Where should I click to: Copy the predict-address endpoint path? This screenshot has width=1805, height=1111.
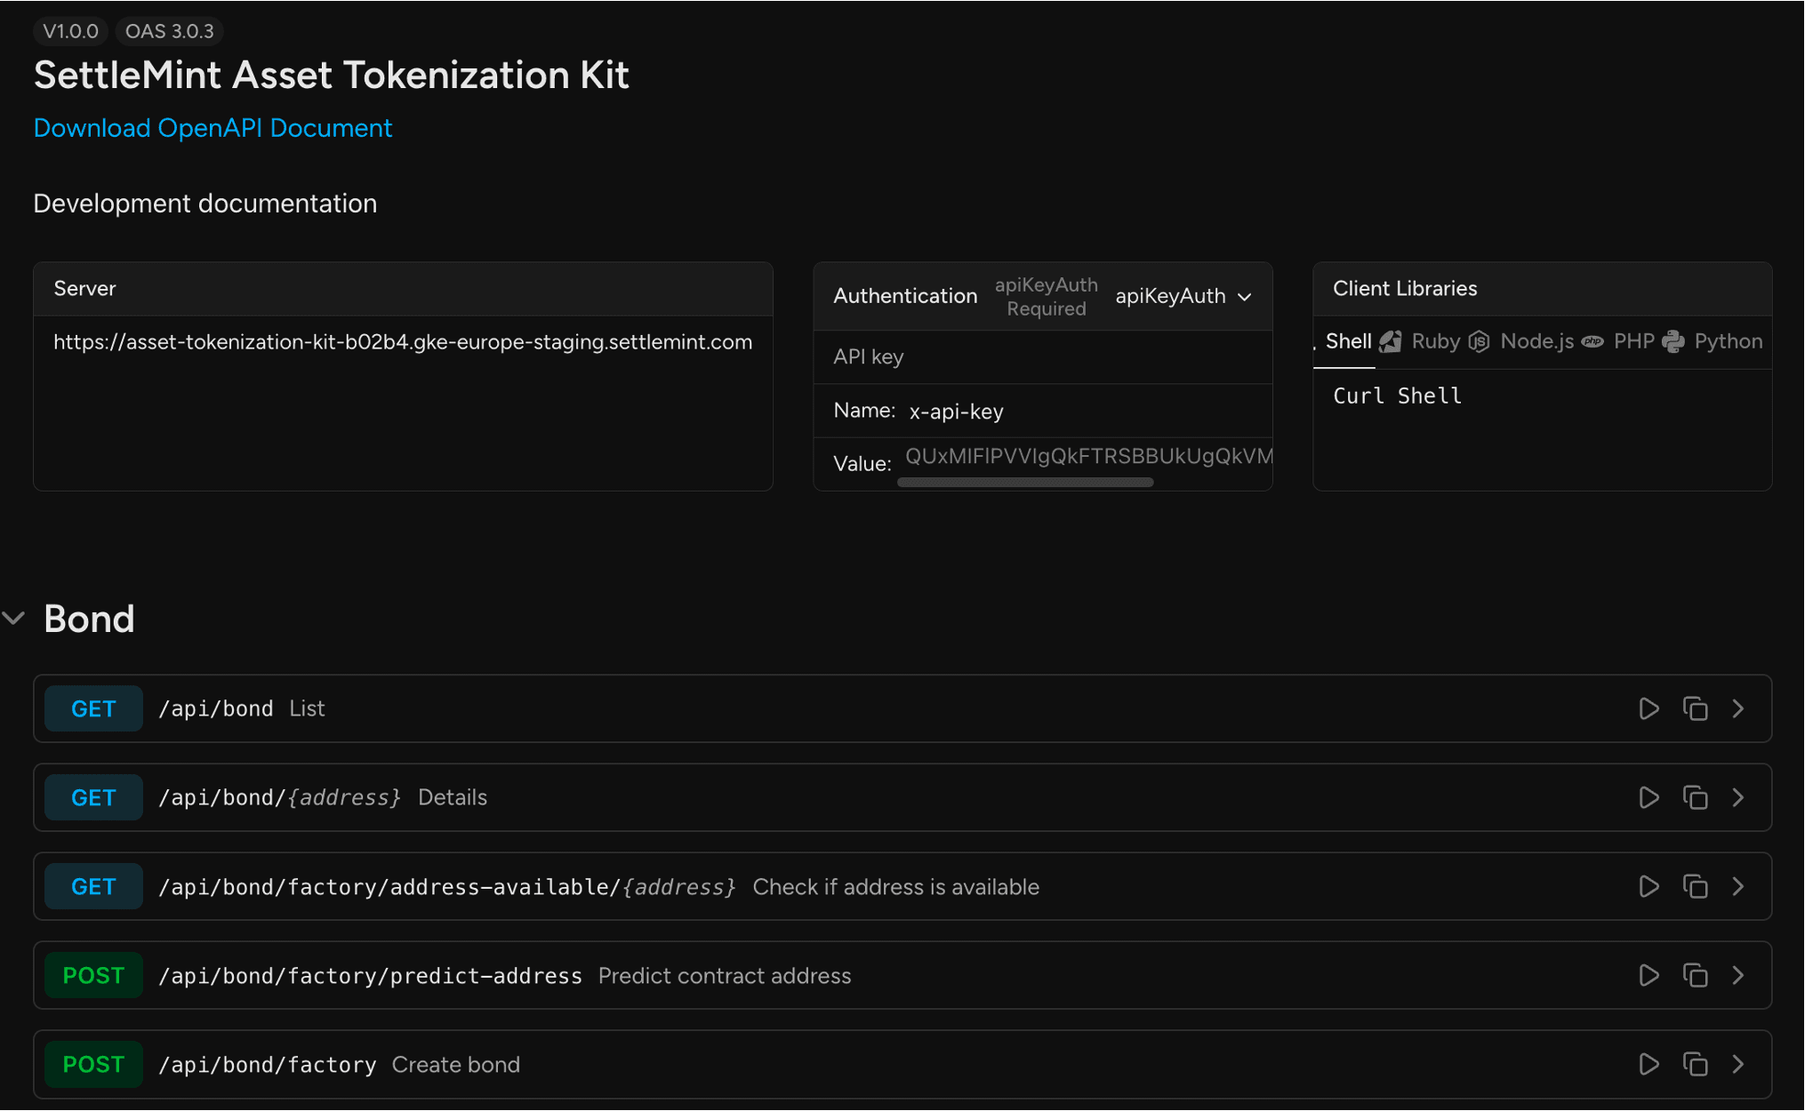pos(1695,975)
